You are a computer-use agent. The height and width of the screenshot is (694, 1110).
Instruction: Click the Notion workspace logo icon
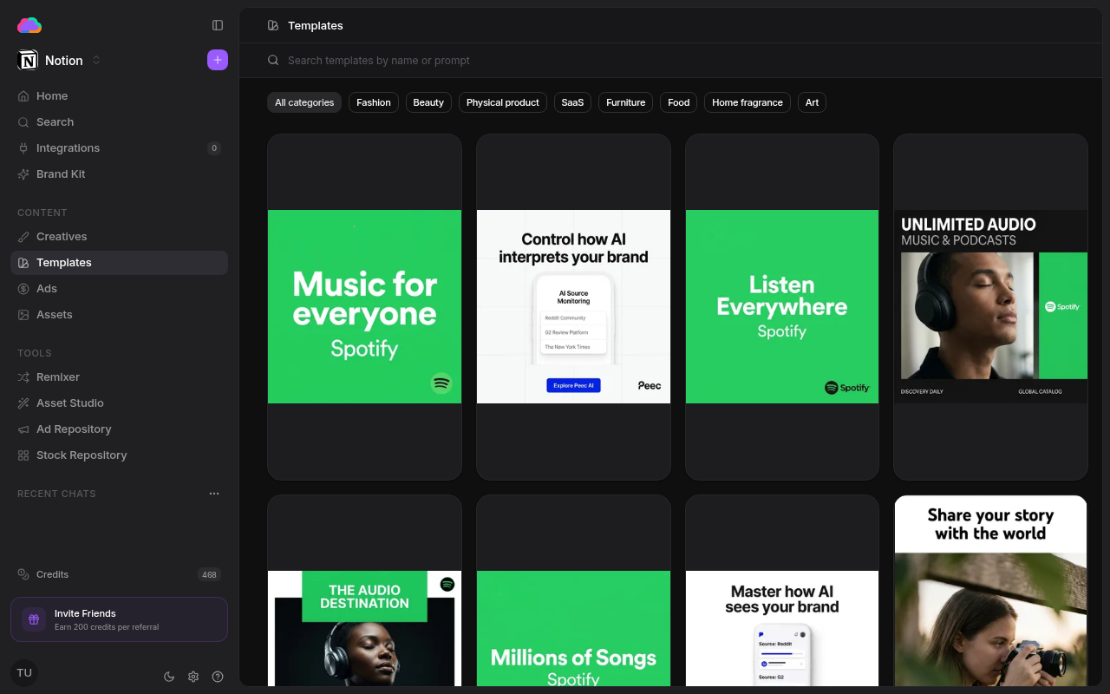28,60
